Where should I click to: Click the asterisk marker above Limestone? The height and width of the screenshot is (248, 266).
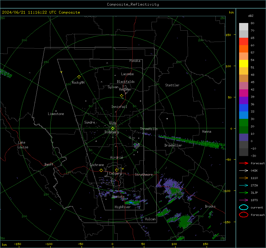56,111
